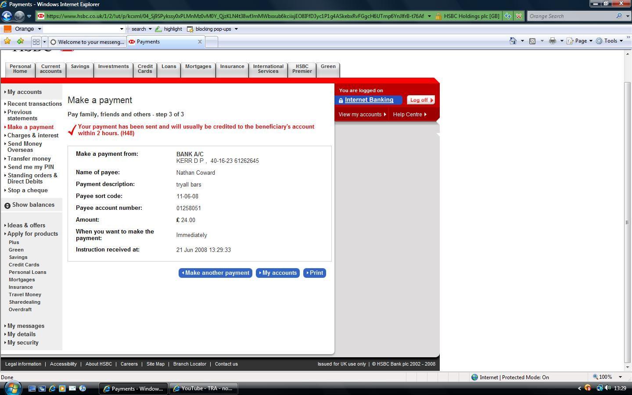Viewport: 632px width, 395px height.
Task: Click the HSBC address bar URL
Action: 235,16
